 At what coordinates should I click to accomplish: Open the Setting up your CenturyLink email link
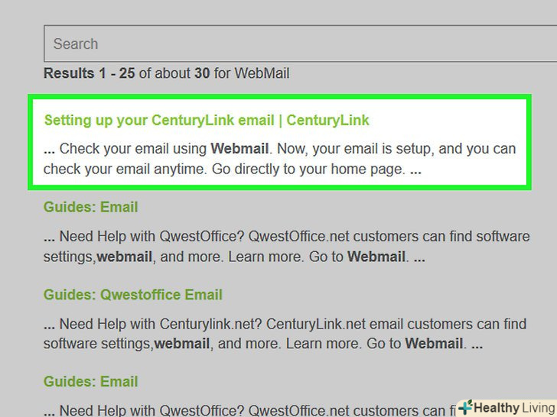(207, 121)
